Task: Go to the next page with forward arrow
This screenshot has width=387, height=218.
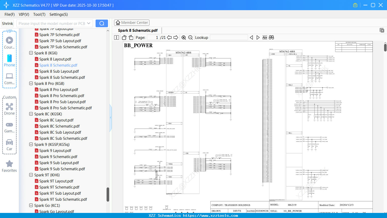Action: (176, 37)
